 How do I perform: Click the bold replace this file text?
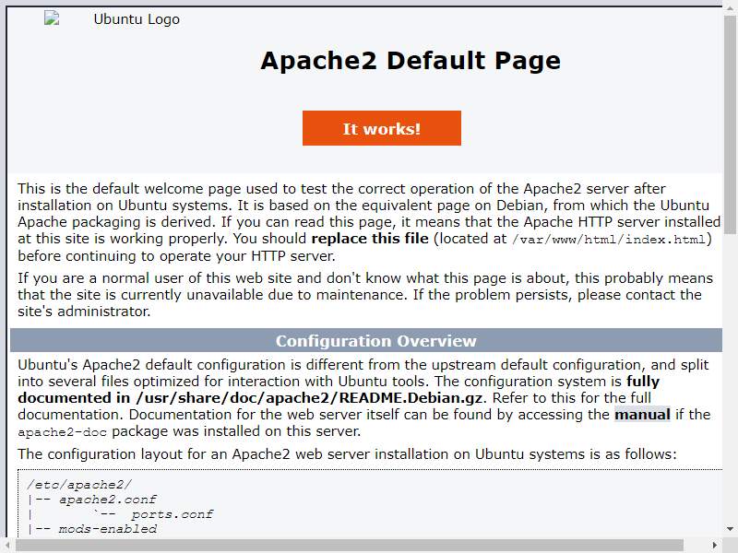pyautogui.click(x=370, y=239)
